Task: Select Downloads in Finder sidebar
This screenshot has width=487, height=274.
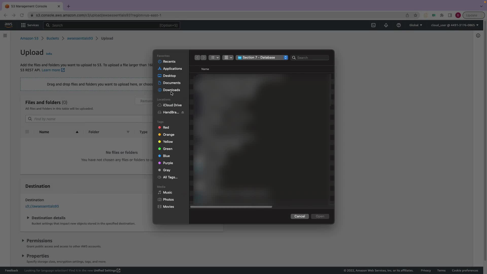Action: (171, 90)
